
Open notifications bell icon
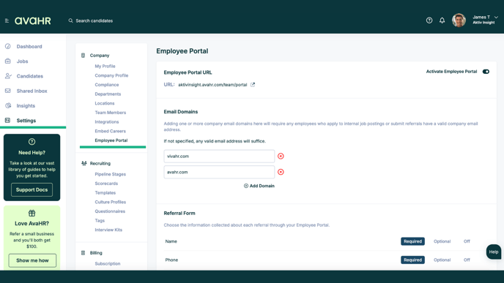[x=442, y=20]
